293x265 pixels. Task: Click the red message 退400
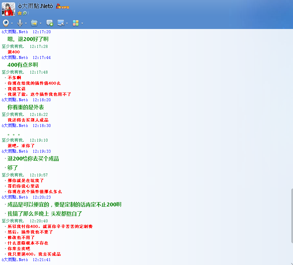coord(14,52)
